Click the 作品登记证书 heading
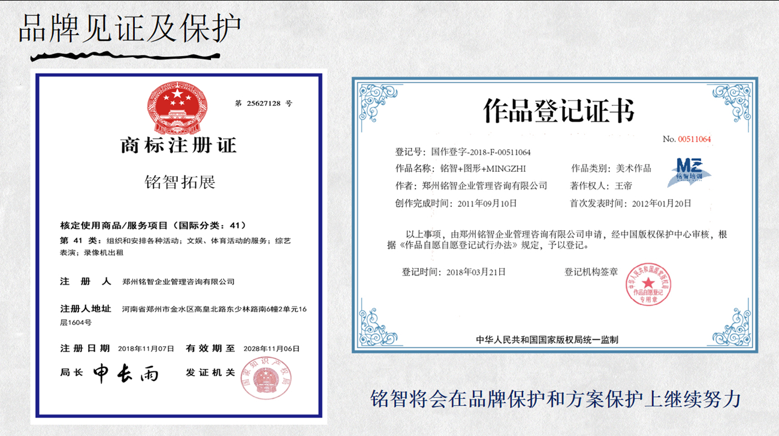The width and height of the screenshot is (779, 436). 558,111
